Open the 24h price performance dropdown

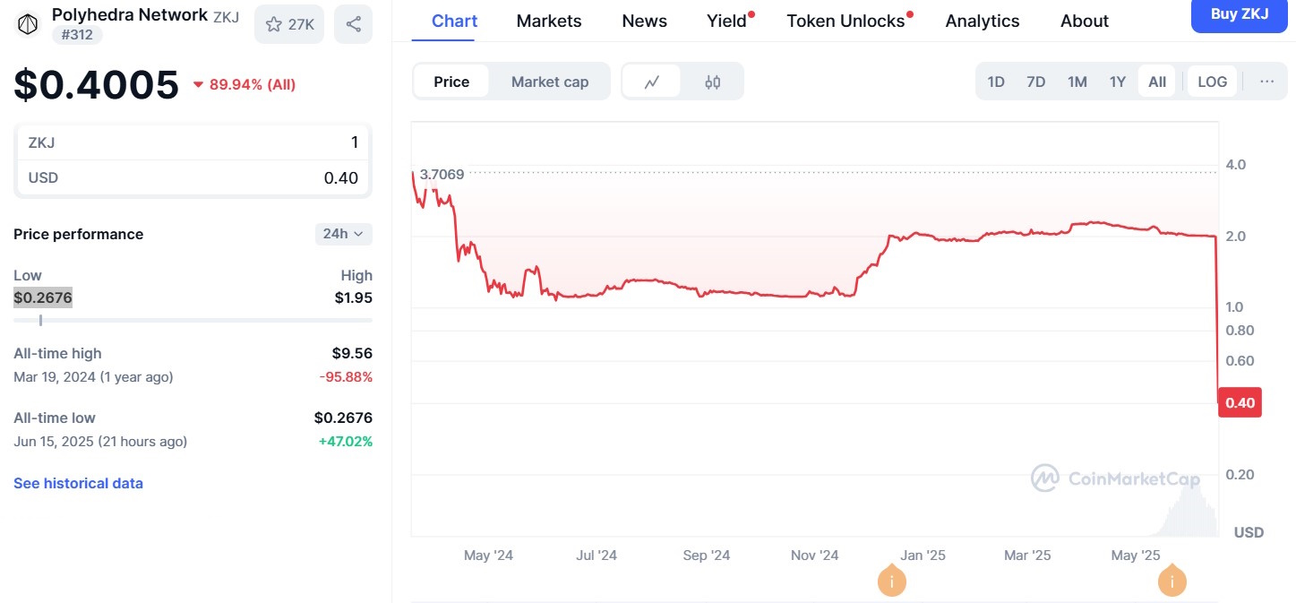pos(343,234)
